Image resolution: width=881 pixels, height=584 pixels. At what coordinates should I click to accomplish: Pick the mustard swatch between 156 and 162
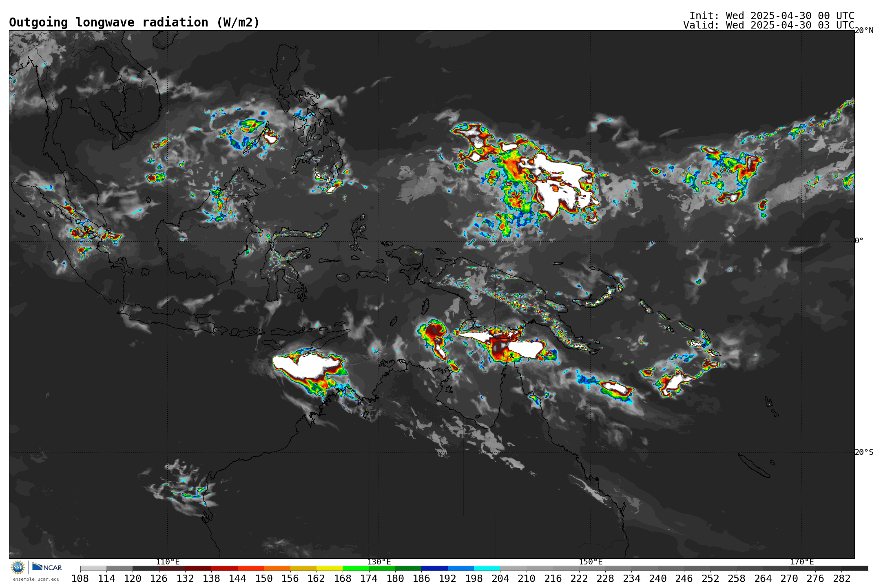[x=303, y=568]
